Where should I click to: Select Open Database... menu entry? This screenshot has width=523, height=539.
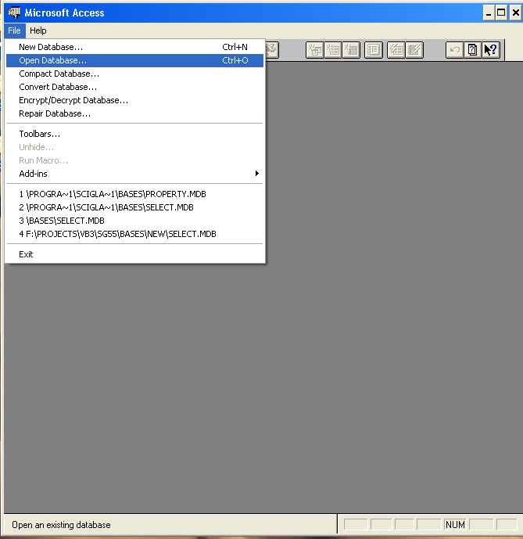click(134, 60)
